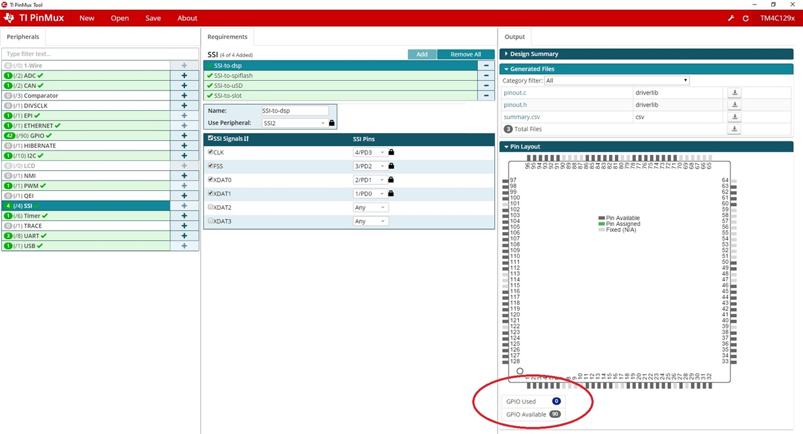Select SSI peripheral in list
This screenshot has width=803, height=434.
pos(86,206)
